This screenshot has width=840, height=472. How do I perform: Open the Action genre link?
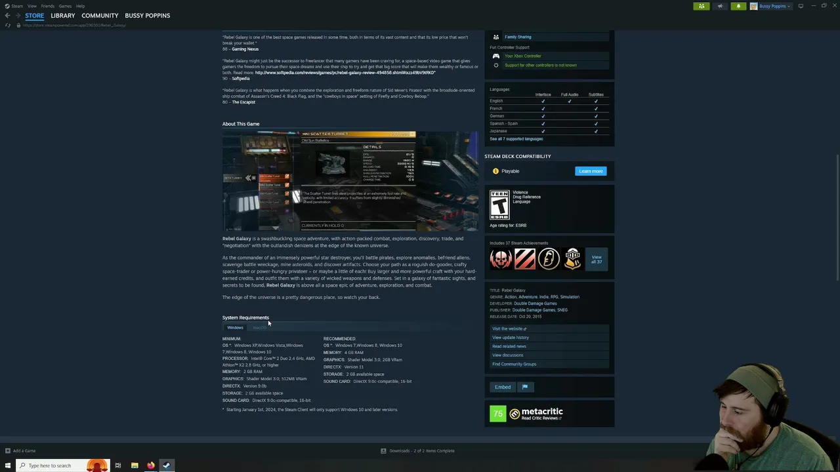click(x=511, y=297)
